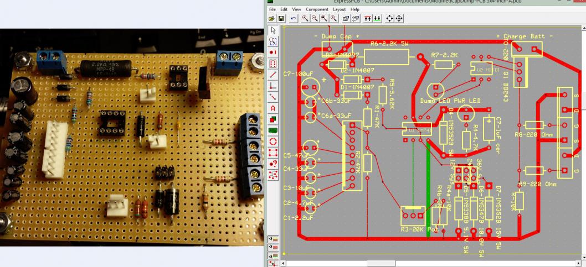
Task: Click the 'R3-20K Pot' label
Action: (419, 229)
